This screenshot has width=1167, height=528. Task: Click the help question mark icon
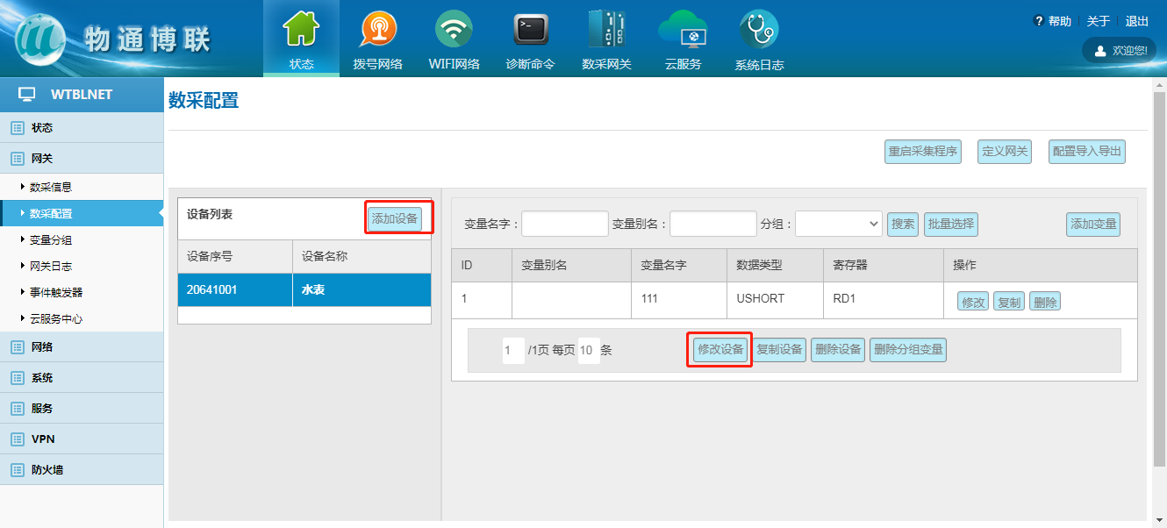[x=1039, y=21]
